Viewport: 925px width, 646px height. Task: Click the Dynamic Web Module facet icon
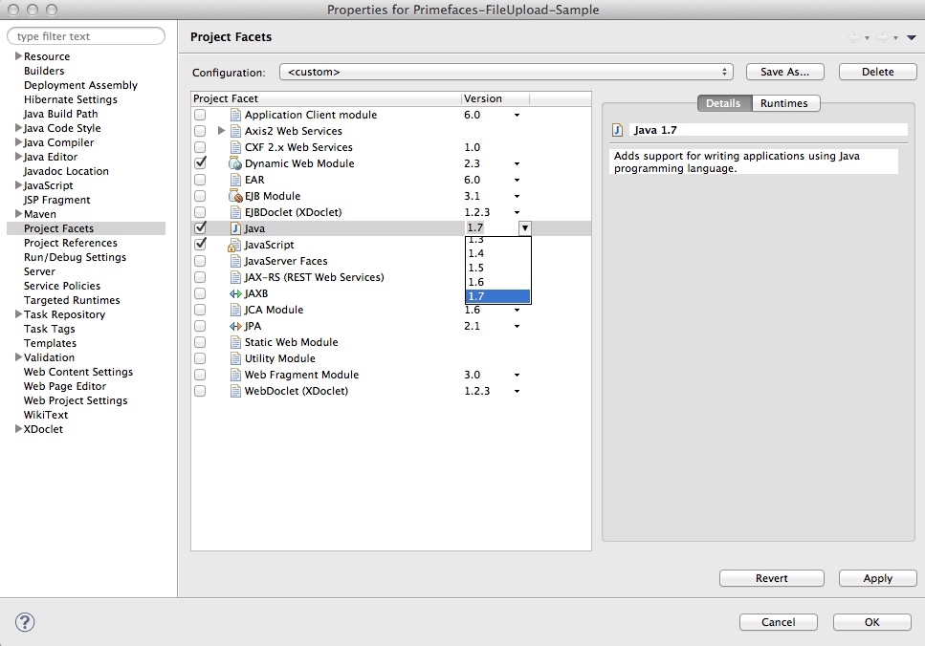point(233,162)
